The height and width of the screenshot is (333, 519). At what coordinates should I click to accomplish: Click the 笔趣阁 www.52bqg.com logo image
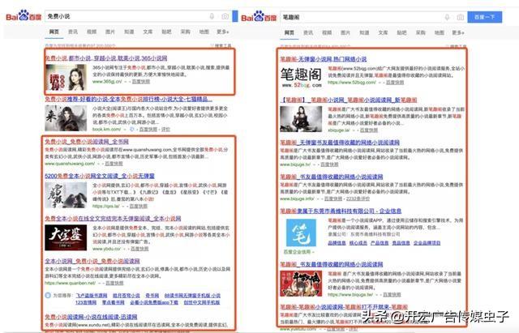point(301,77)
